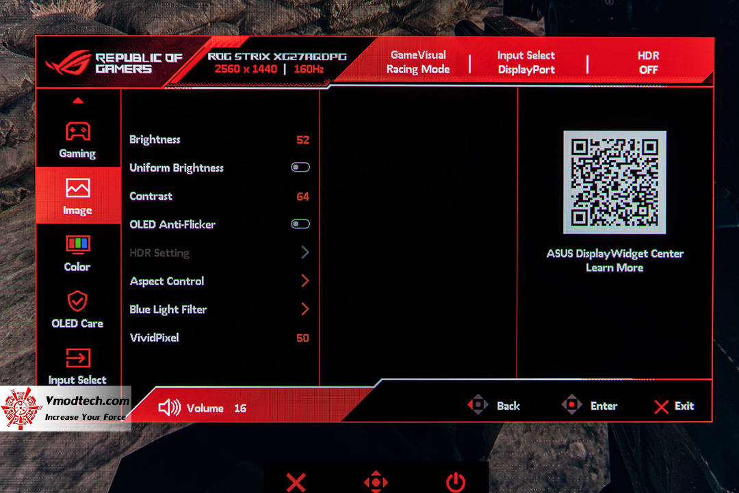Open OLED Care shield icon
Screen dimensions: 739x493
tap(77, 302)
